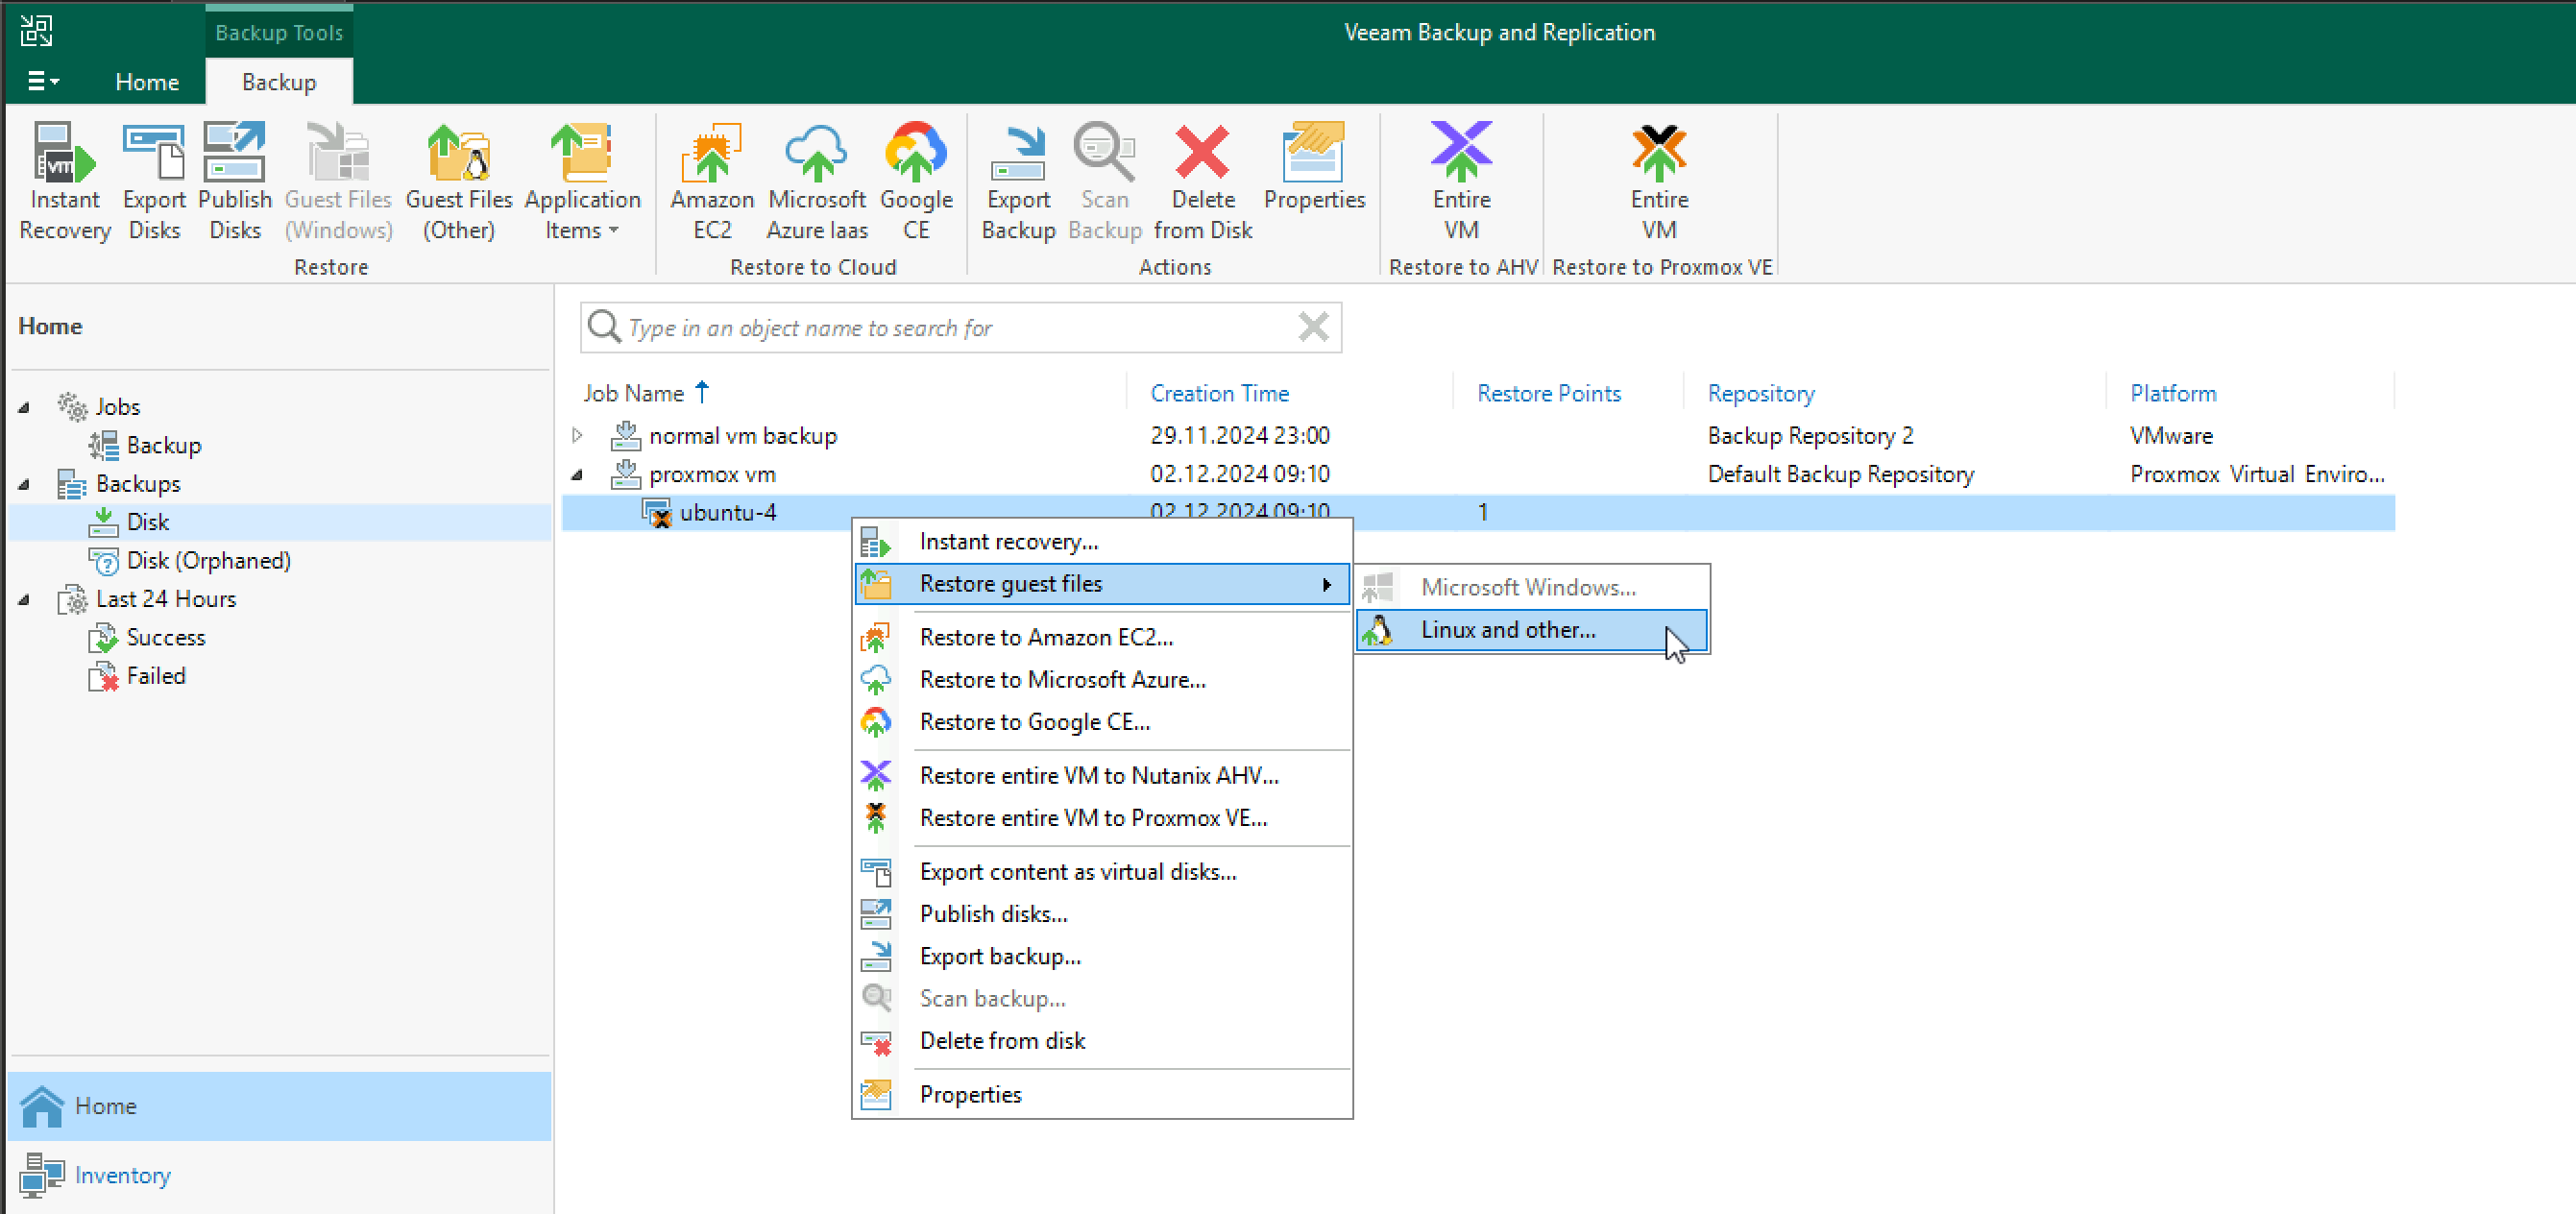This screenshot has height=1214, width=2576.
Task: Choose Linux and other submenu option
Action: click(x=1532, y=630)
